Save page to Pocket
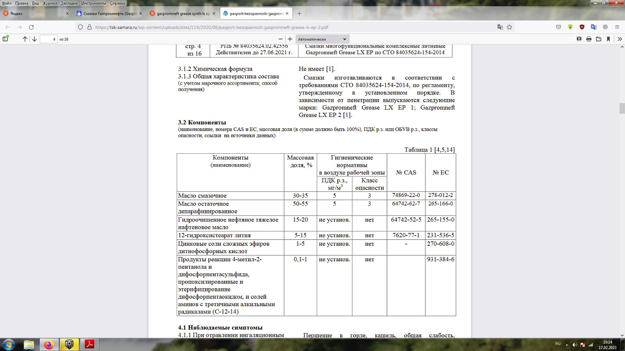The image size is (625, 351). click(x=559, y=27)
